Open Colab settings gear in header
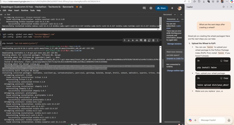The image size is (234, 125). (151, 8)
